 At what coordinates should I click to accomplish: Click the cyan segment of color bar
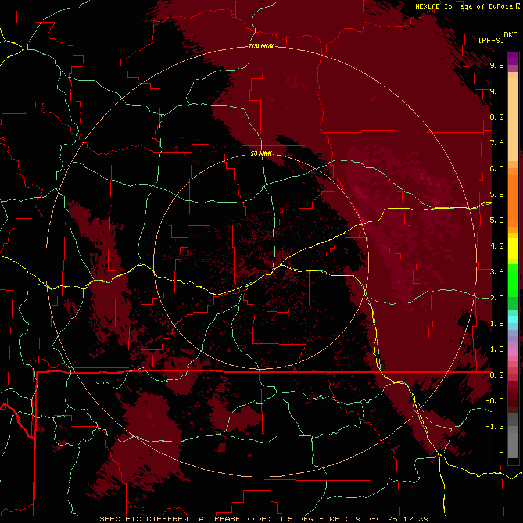pyautogui.click(x=513, y=319)
